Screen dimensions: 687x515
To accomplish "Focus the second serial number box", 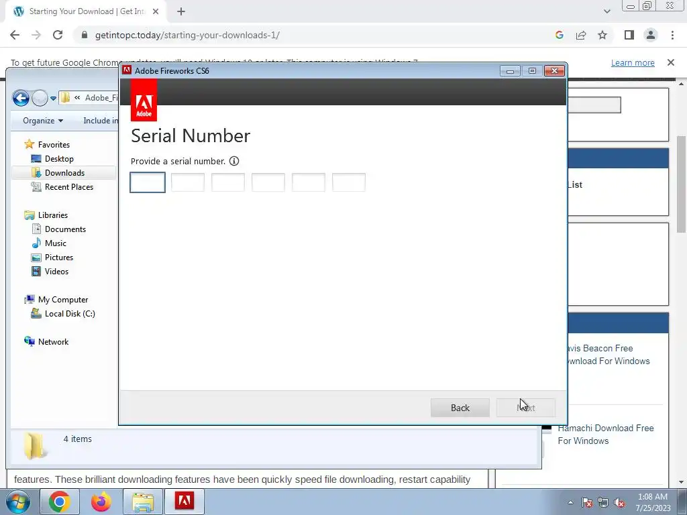I will [x=188, y=182].
